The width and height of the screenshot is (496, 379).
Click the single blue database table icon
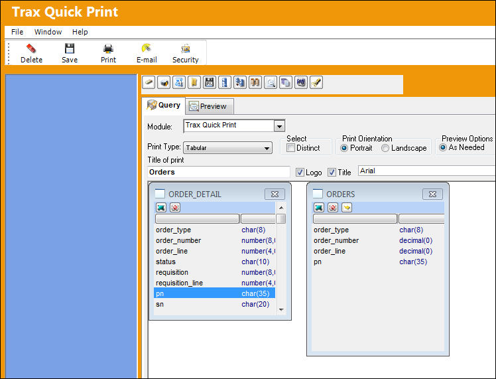225,83
